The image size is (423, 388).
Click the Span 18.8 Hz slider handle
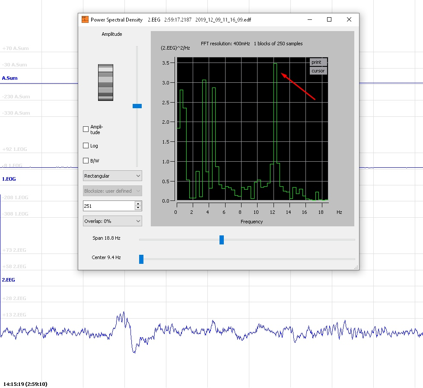[222, 240]
